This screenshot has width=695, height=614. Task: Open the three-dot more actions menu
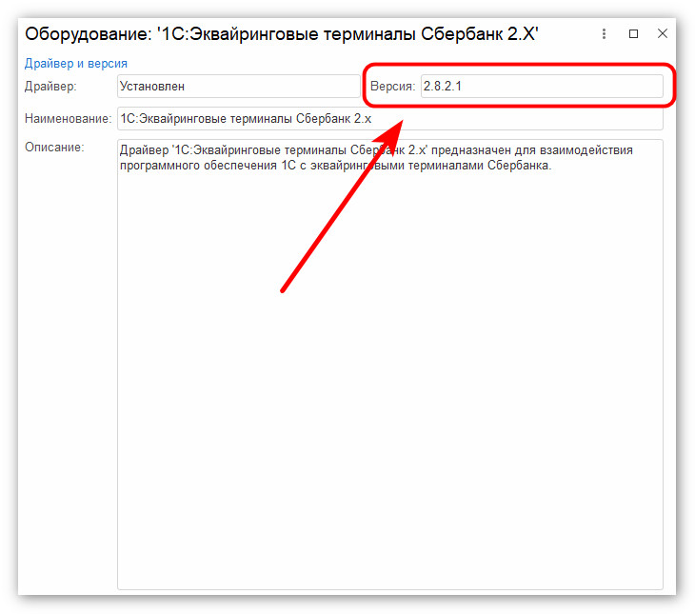pyautogui.click(x=604, y=33)
